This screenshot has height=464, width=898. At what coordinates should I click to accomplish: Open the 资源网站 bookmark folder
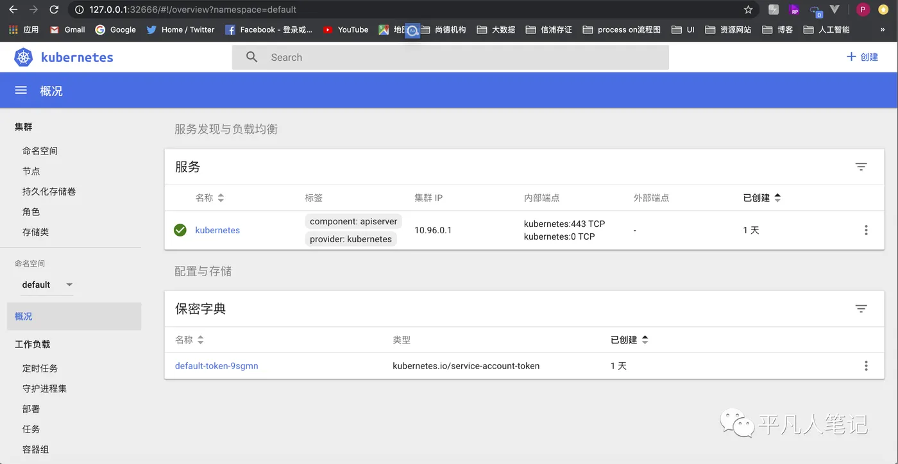point(728,29)
